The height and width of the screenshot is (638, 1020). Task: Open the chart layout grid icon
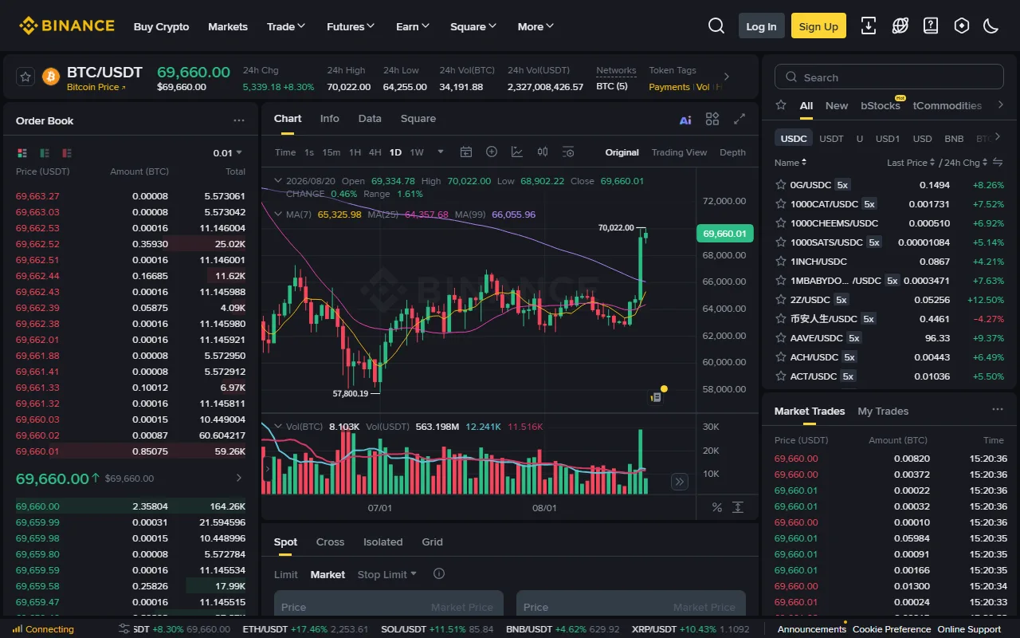(712, 119)
